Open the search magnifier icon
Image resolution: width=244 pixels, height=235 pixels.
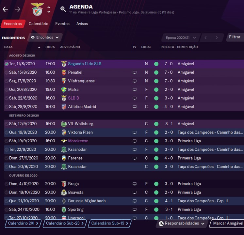63,9
